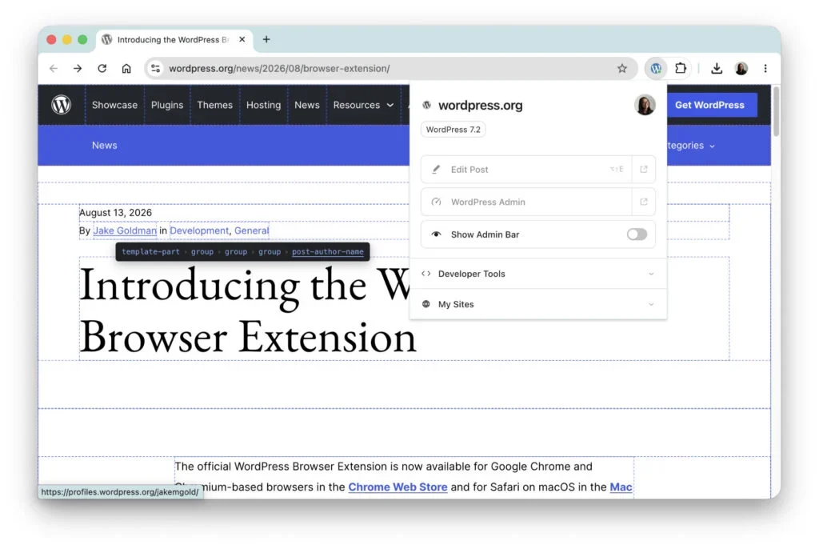The width and height of the screenshot is (819, 549).
Task: Open News in the top navigation bar
Action: (x=306, y=105)
